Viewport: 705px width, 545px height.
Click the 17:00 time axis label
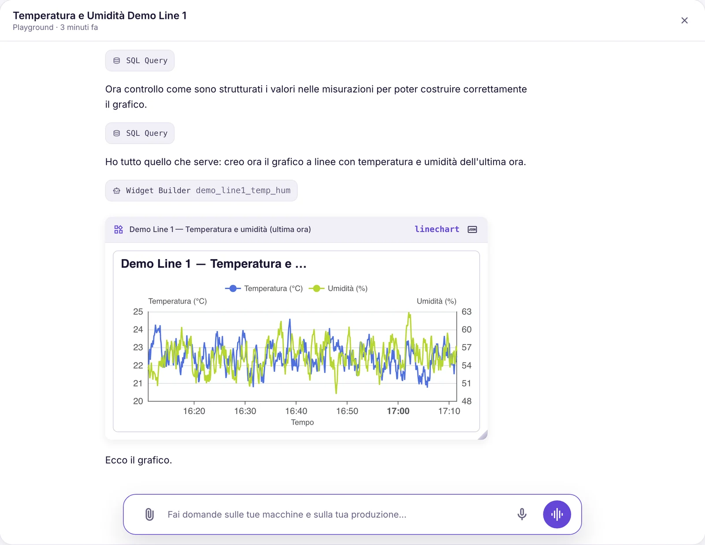[x=398, y=411]
